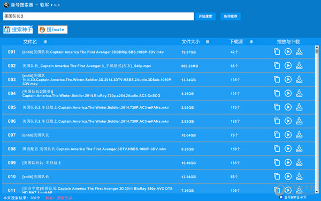Download the 16.04GB result
The image size is (321, 201).
coord(299,135)
